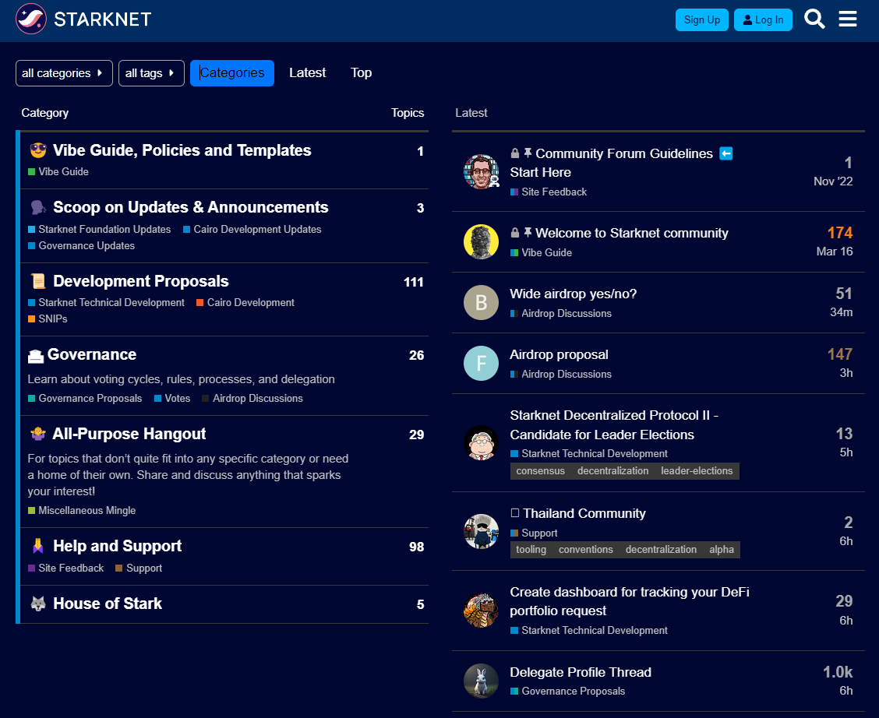Image resolution: width=879 pixels, height=718 pixels.
Task: Open the Delegate Profile Thread topic
Action: pyautogui.click(x=581, y=672)
